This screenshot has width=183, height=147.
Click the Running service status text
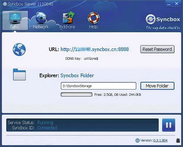[45, 122]
